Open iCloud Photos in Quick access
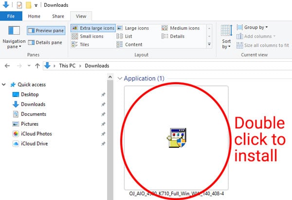This screenshot has width=292, height=200. 36,134
